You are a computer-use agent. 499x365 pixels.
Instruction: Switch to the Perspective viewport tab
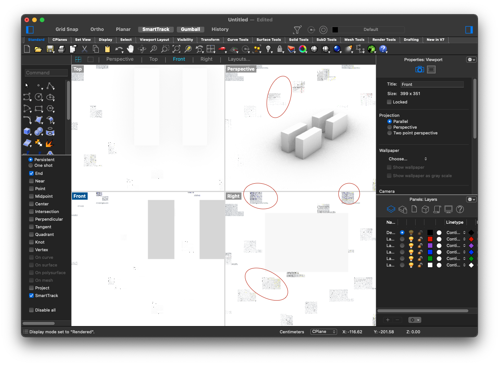[120, 59]
